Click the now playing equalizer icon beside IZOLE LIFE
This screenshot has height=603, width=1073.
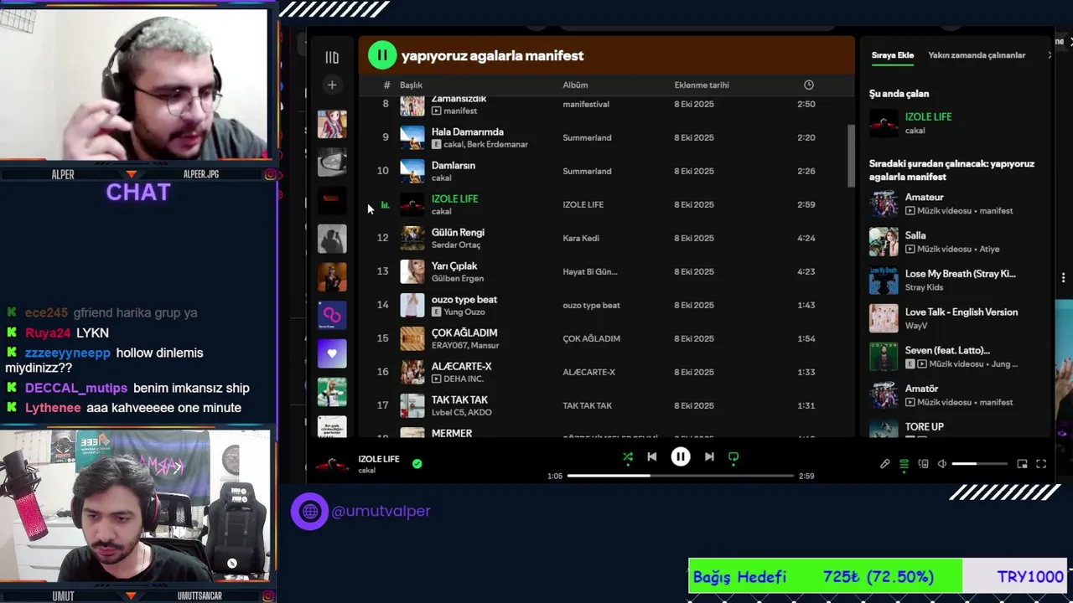pos(385,204)
